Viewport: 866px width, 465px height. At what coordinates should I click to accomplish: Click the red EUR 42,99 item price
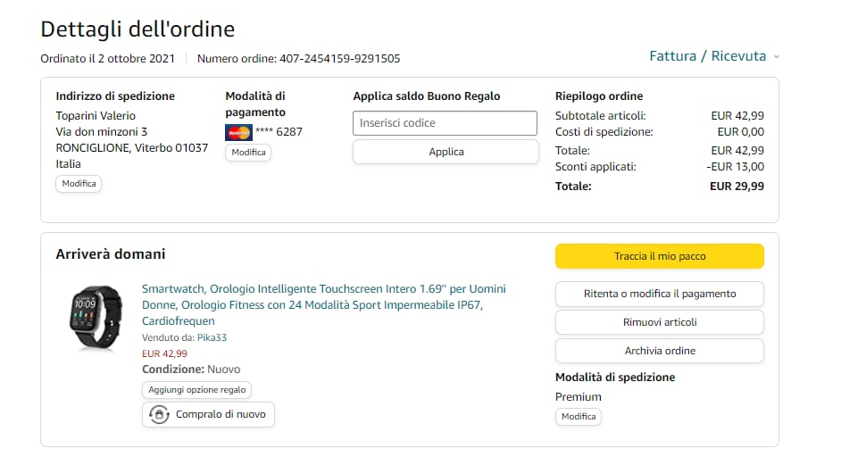coord(164,353)
